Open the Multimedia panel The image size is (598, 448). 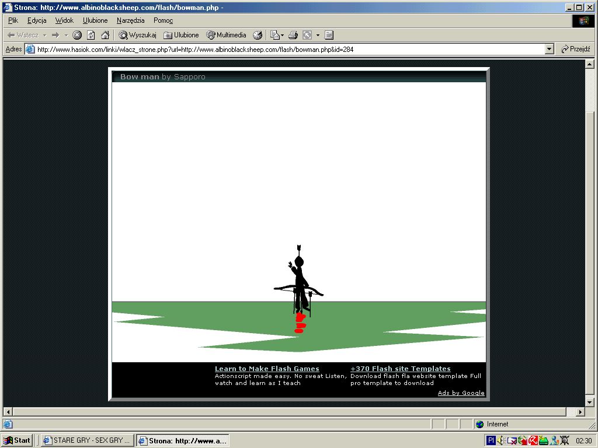pyautogui.click(x=227, y=35)
